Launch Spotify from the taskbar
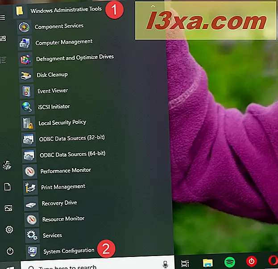The height and width of the screenshot is (269, 278). (230, 262)
